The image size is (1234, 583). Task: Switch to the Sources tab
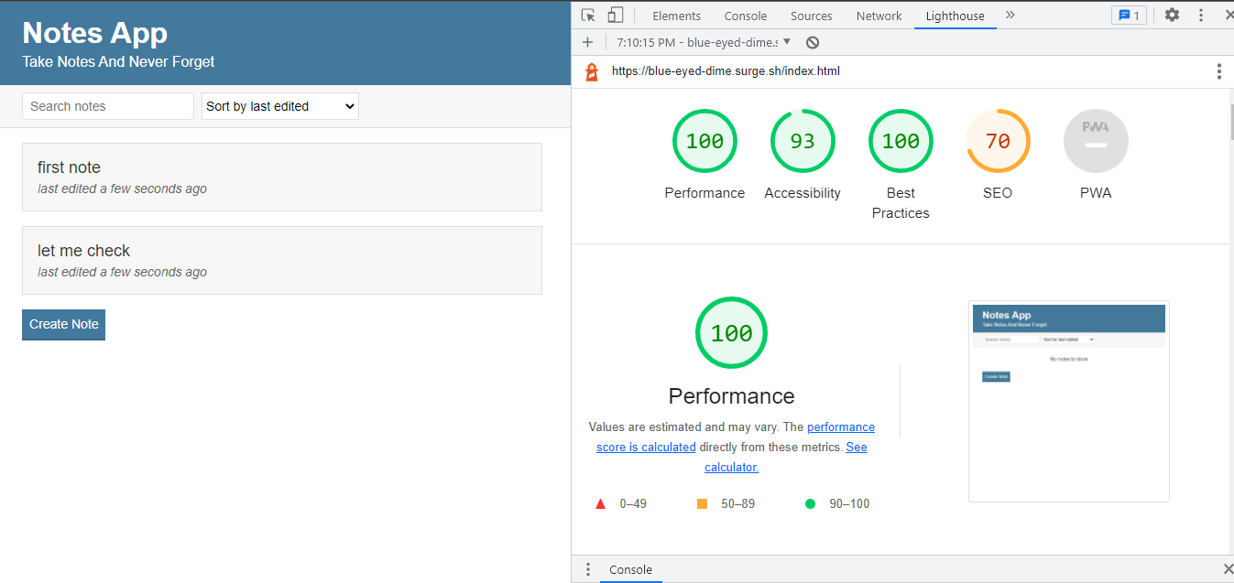tap(812, 16)
